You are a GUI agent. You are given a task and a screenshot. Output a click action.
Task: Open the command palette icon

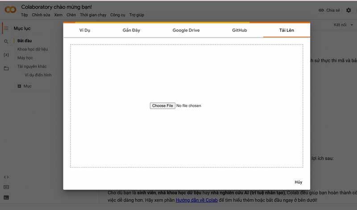click(x=6, y=187)
